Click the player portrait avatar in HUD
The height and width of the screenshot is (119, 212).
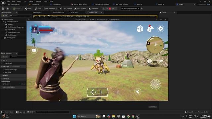tap(34, 29)
